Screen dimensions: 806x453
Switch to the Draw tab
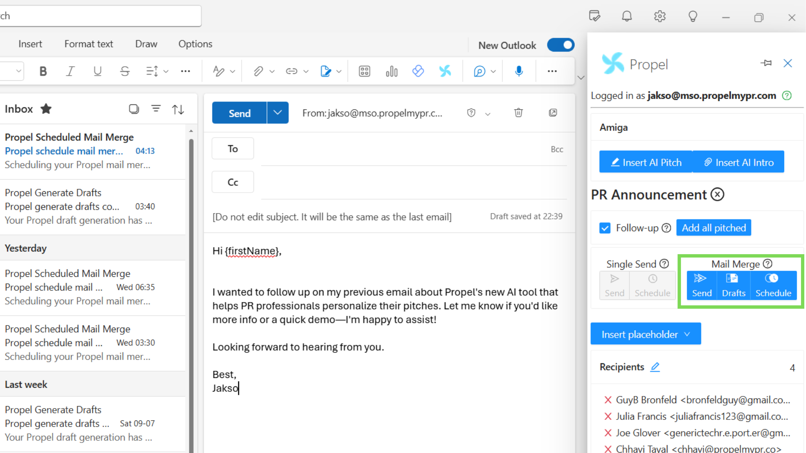[x=146, y=44]
